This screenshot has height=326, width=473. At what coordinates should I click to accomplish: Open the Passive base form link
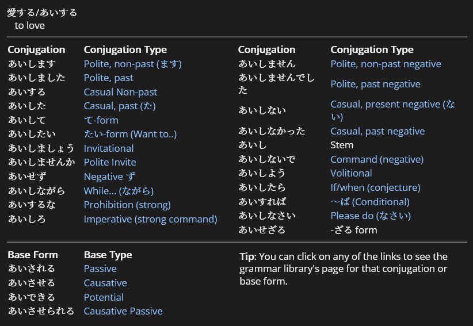coord(100,269)
